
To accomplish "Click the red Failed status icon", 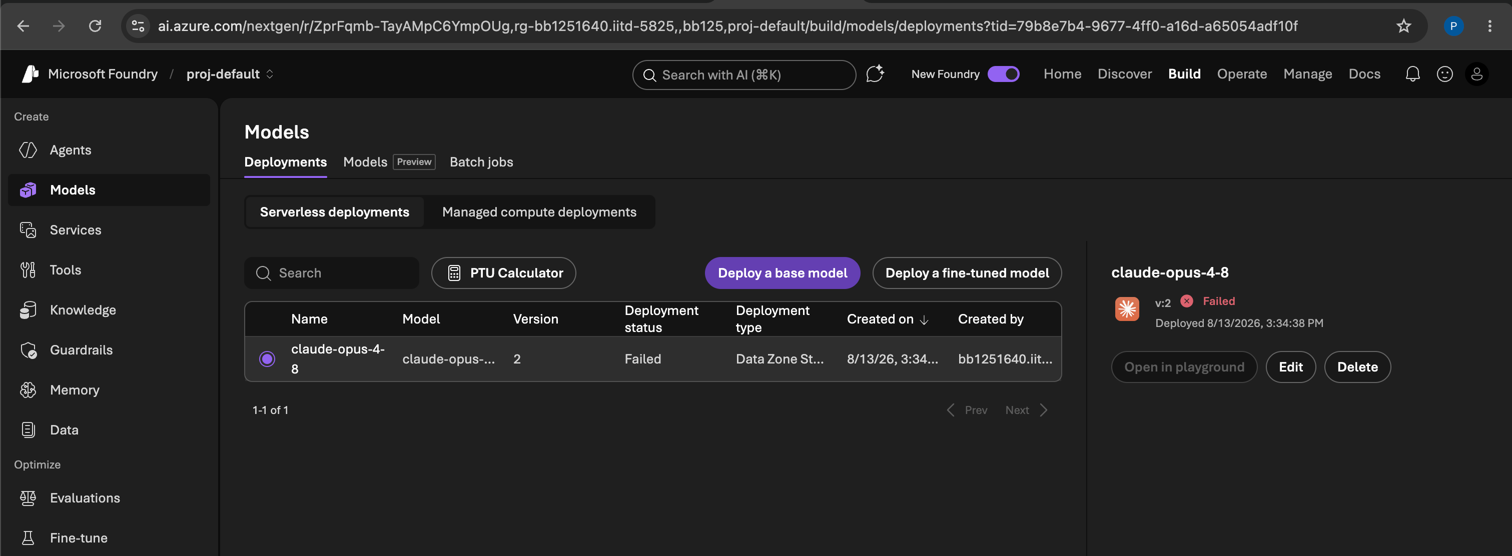I will (1187, 301).
